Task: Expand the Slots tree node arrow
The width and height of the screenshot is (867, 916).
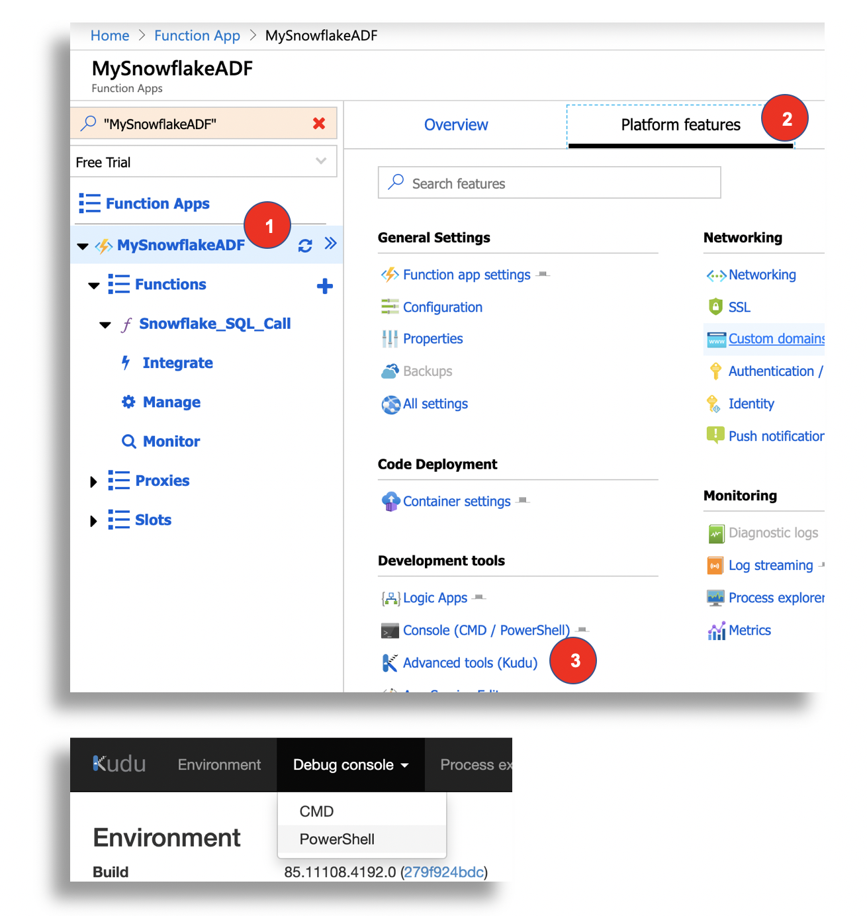Action: 93,521
